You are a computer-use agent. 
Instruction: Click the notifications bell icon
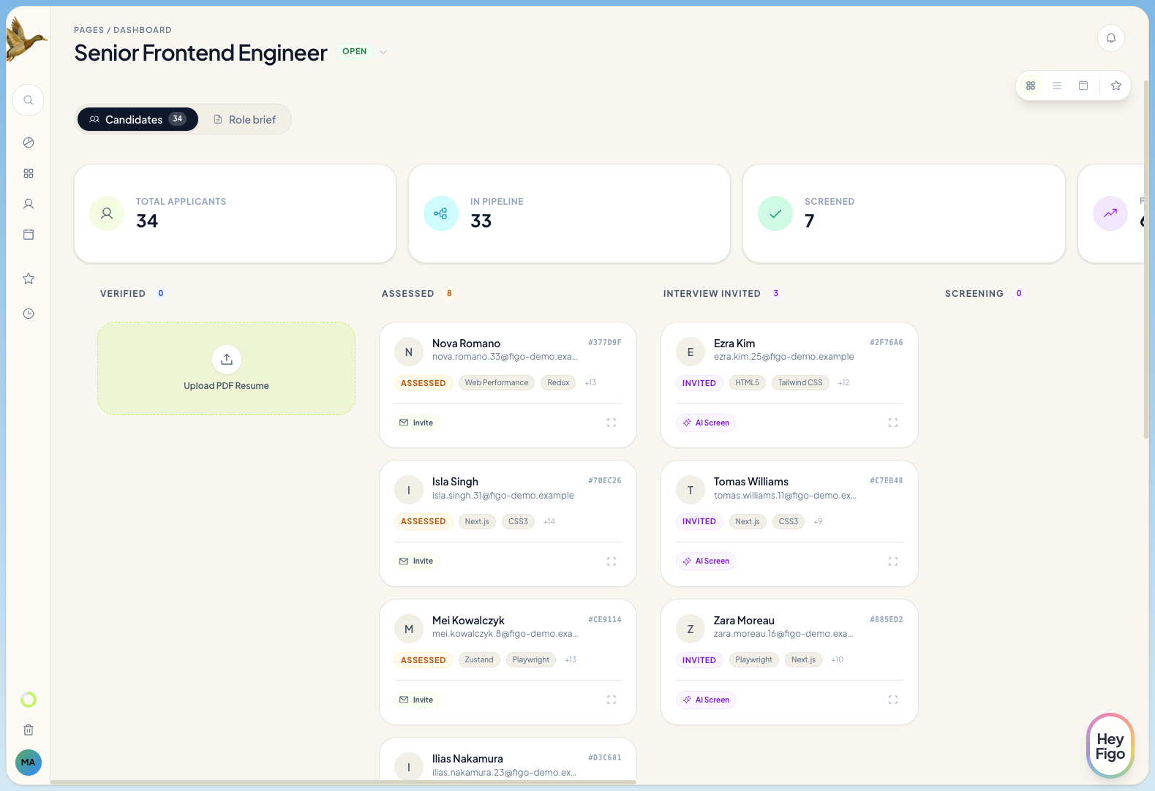pos(1110,38)
